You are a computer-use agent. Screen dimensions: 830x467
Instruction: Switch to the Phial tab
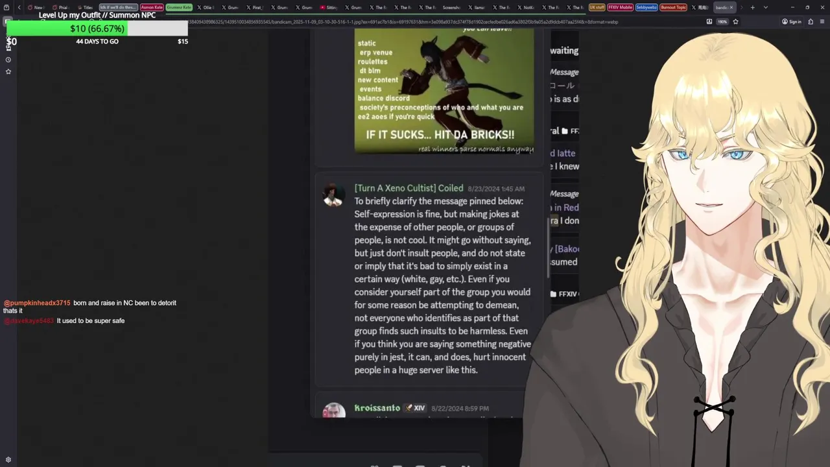click(60, 7)
